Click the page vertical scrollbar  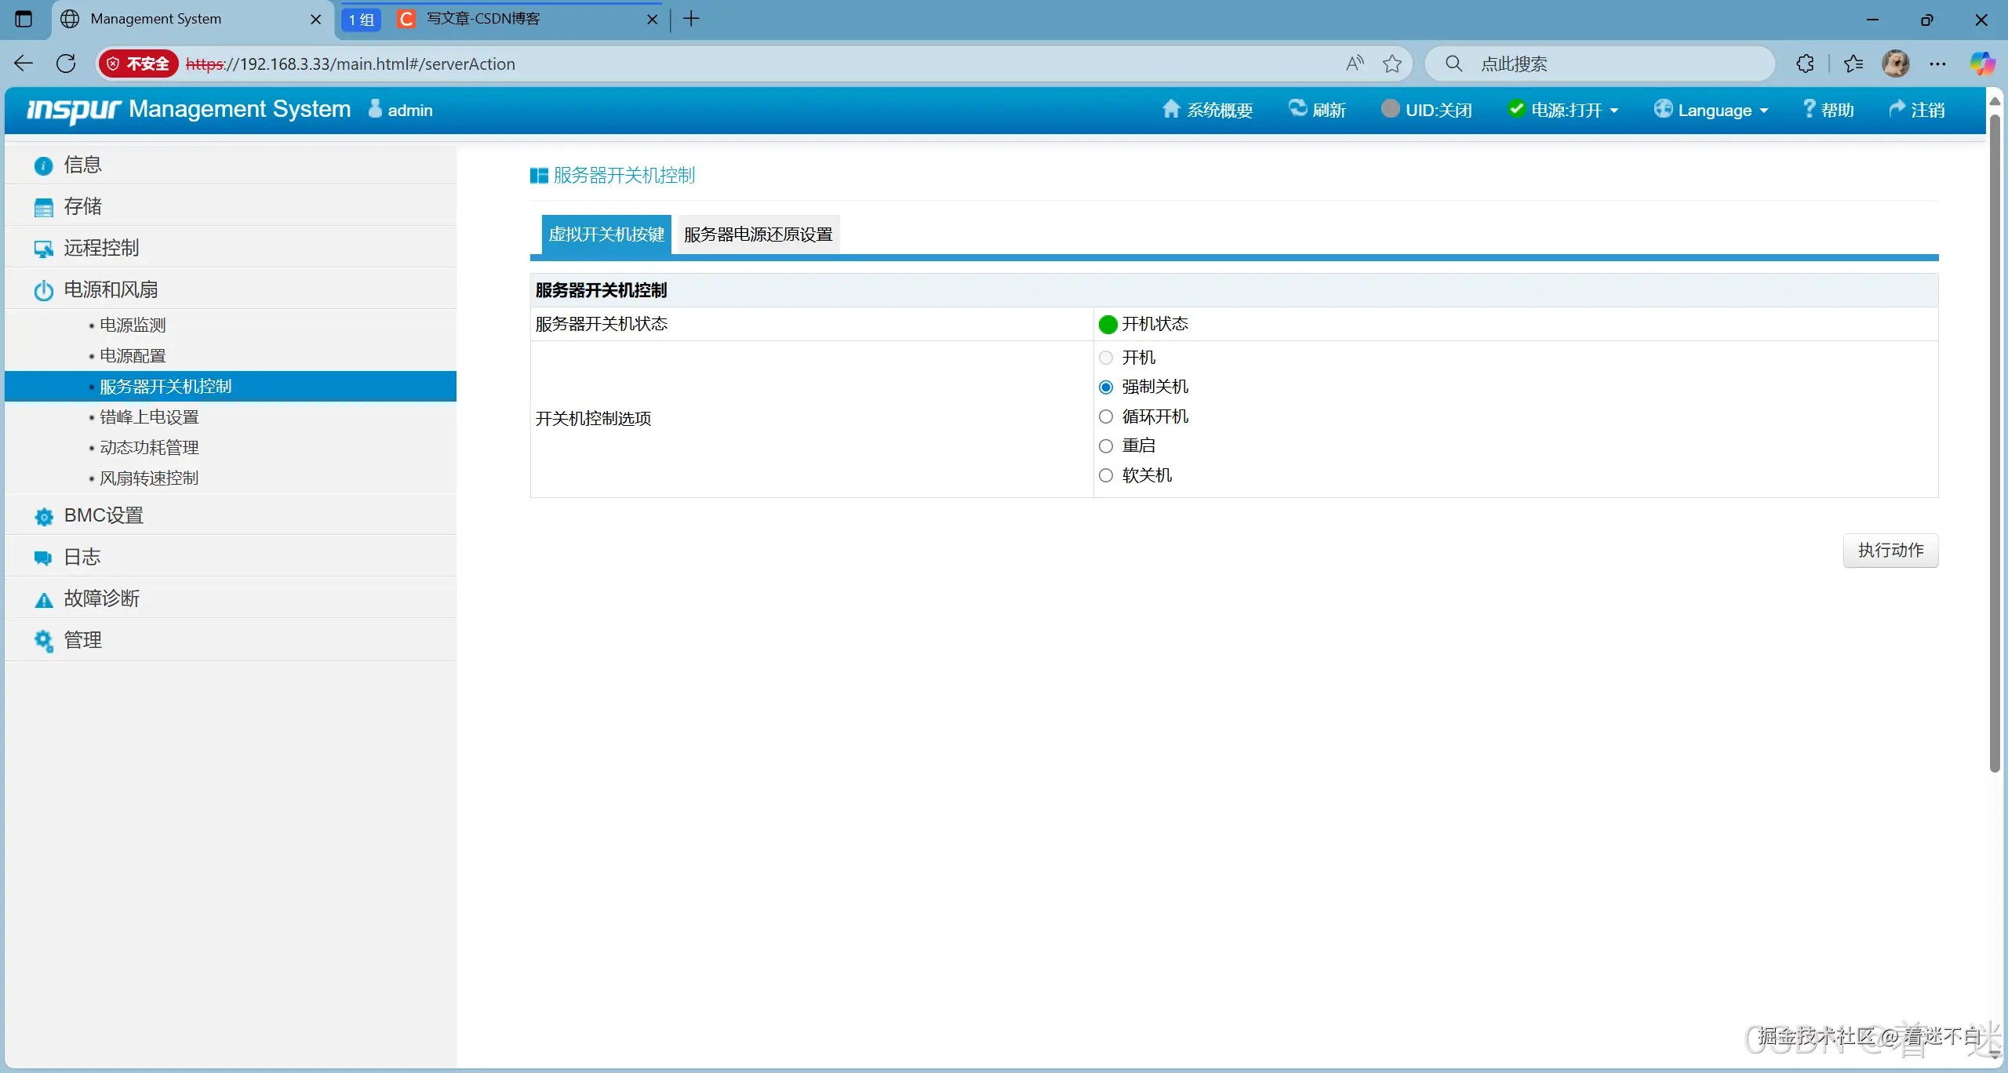point(1995,439)
